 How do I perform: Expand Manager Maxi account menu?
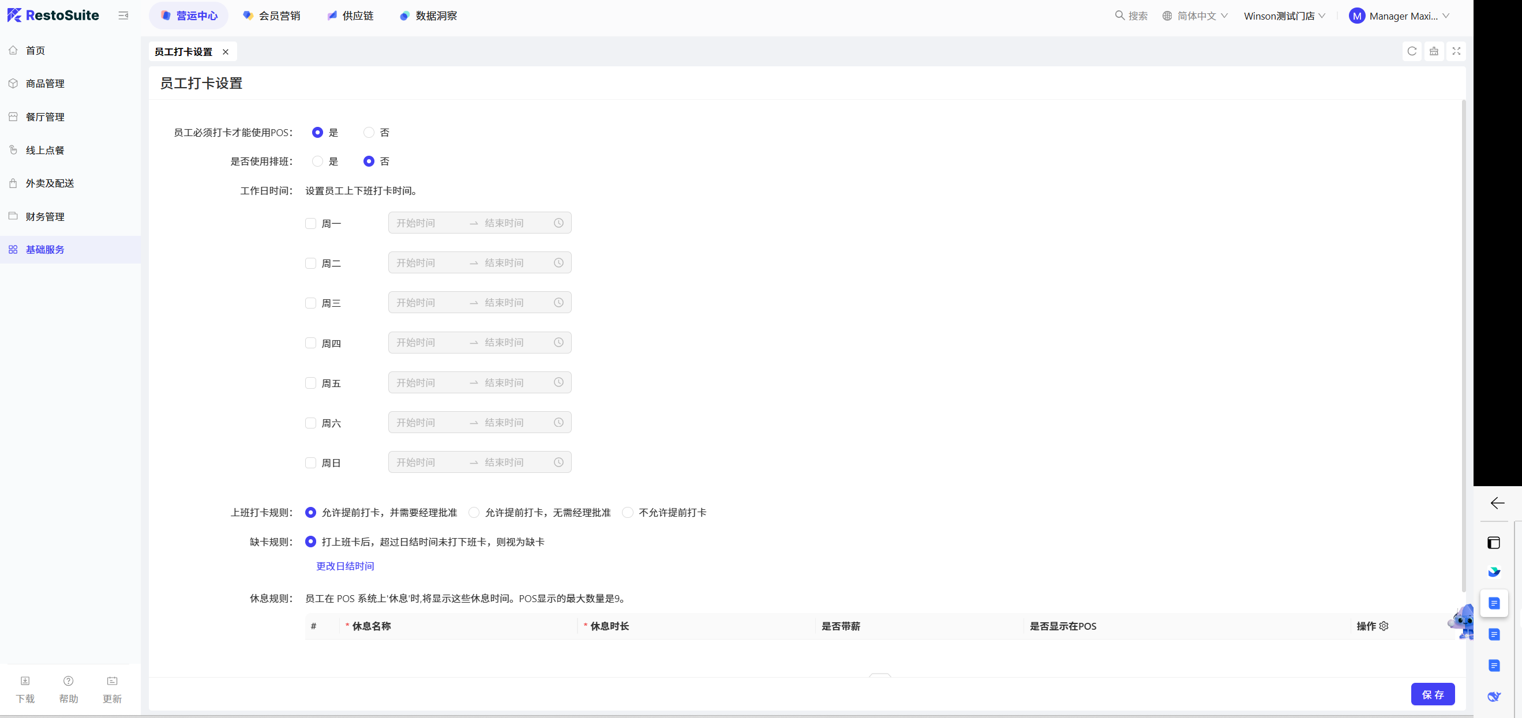click(x=1401, y=16)
